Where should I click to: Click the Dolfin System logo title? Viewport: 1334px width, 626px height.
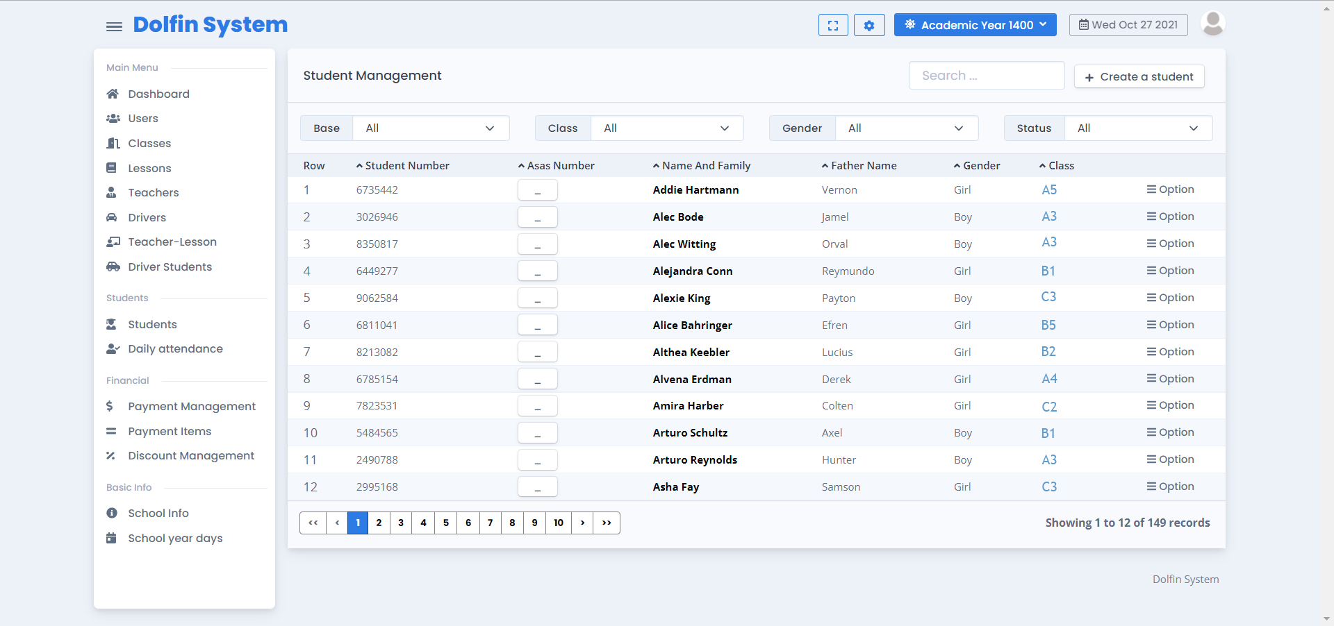click(210, 25)
